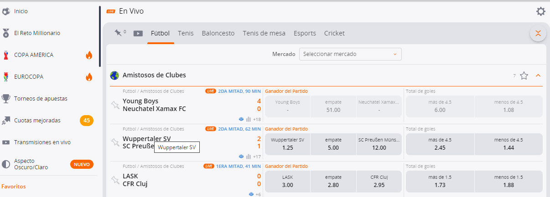Select empate at 51.00 for Young Boys
550x197 pixels.
tap(333, 106)
